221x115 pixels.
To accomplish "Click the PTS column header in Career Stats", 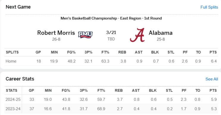I will coord(213,90).
